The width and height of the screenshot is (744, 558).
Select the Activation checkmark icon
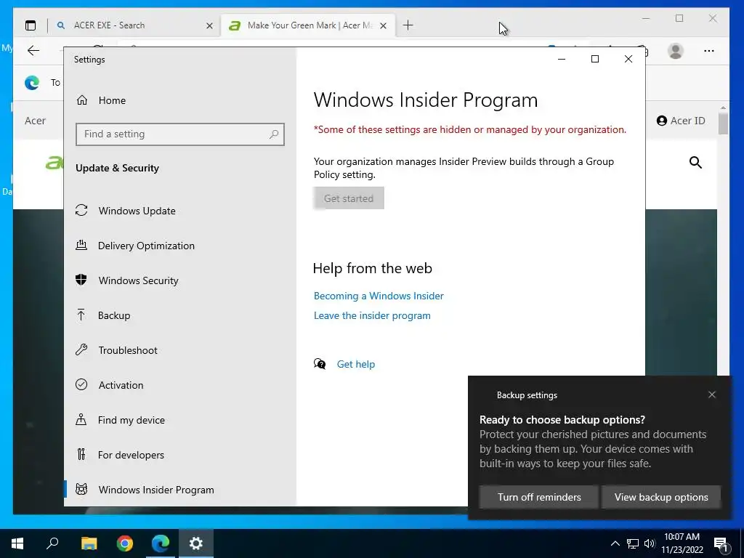pos(81,384)
